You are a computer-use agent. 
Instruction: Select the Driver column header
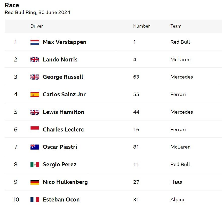pyautogui.click(x=37, y=26)
